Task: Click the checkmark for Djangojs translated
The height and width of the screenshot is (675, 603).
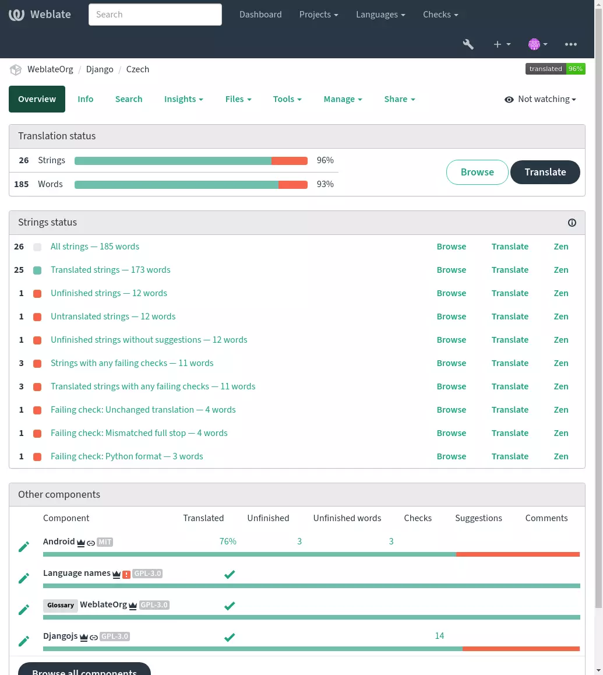Action: click(230, 637)
